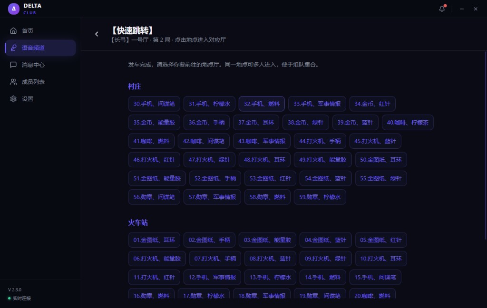Click the voice channel microphone icon
This screenshot has height=308, width=487.
(13, 48)
